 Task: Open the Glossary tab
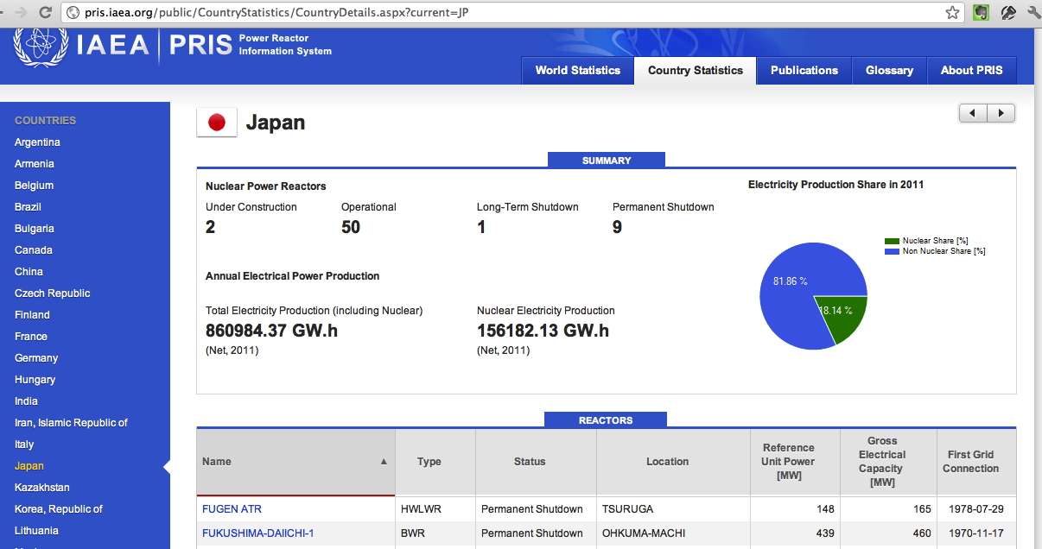click(890, 71)
